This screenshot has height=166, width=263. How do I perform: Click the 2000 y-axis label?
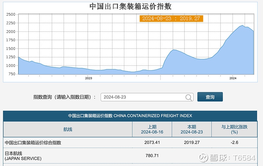coord(11,32)
